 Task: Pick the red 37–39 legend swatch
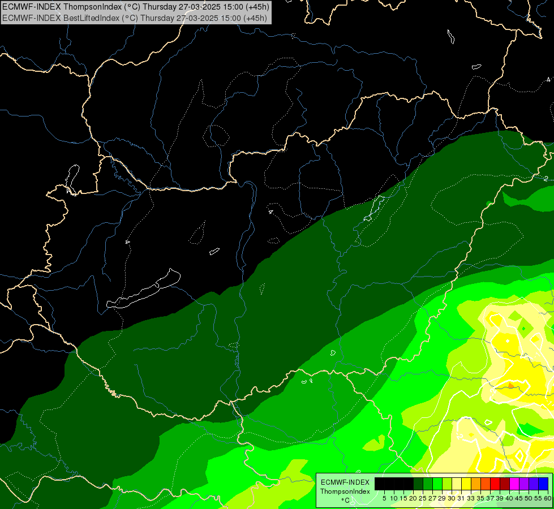tap(495, 484)
